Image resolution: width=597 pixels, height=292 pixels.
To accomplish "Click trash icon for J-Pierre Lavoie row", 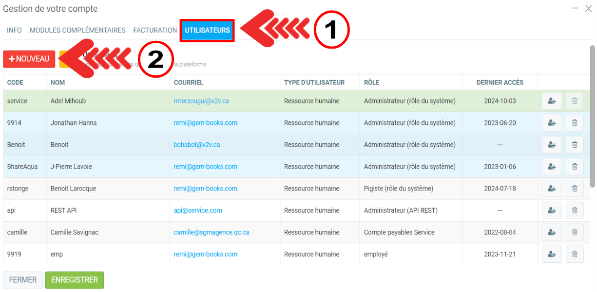I will (x=574, y=167).
